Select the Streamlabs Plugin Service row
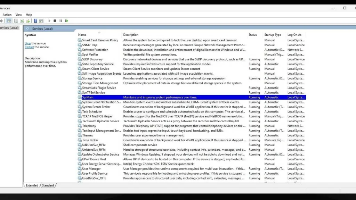 pos(192,88)
